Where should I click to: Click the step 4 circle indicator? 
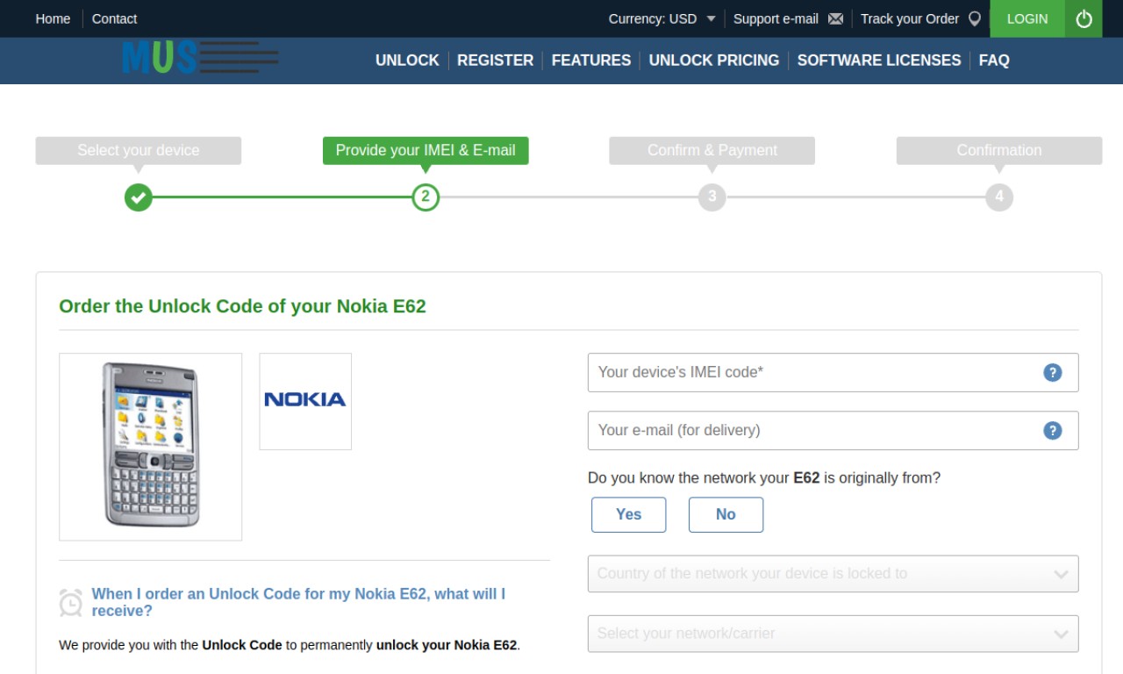(x=999, y=197)
